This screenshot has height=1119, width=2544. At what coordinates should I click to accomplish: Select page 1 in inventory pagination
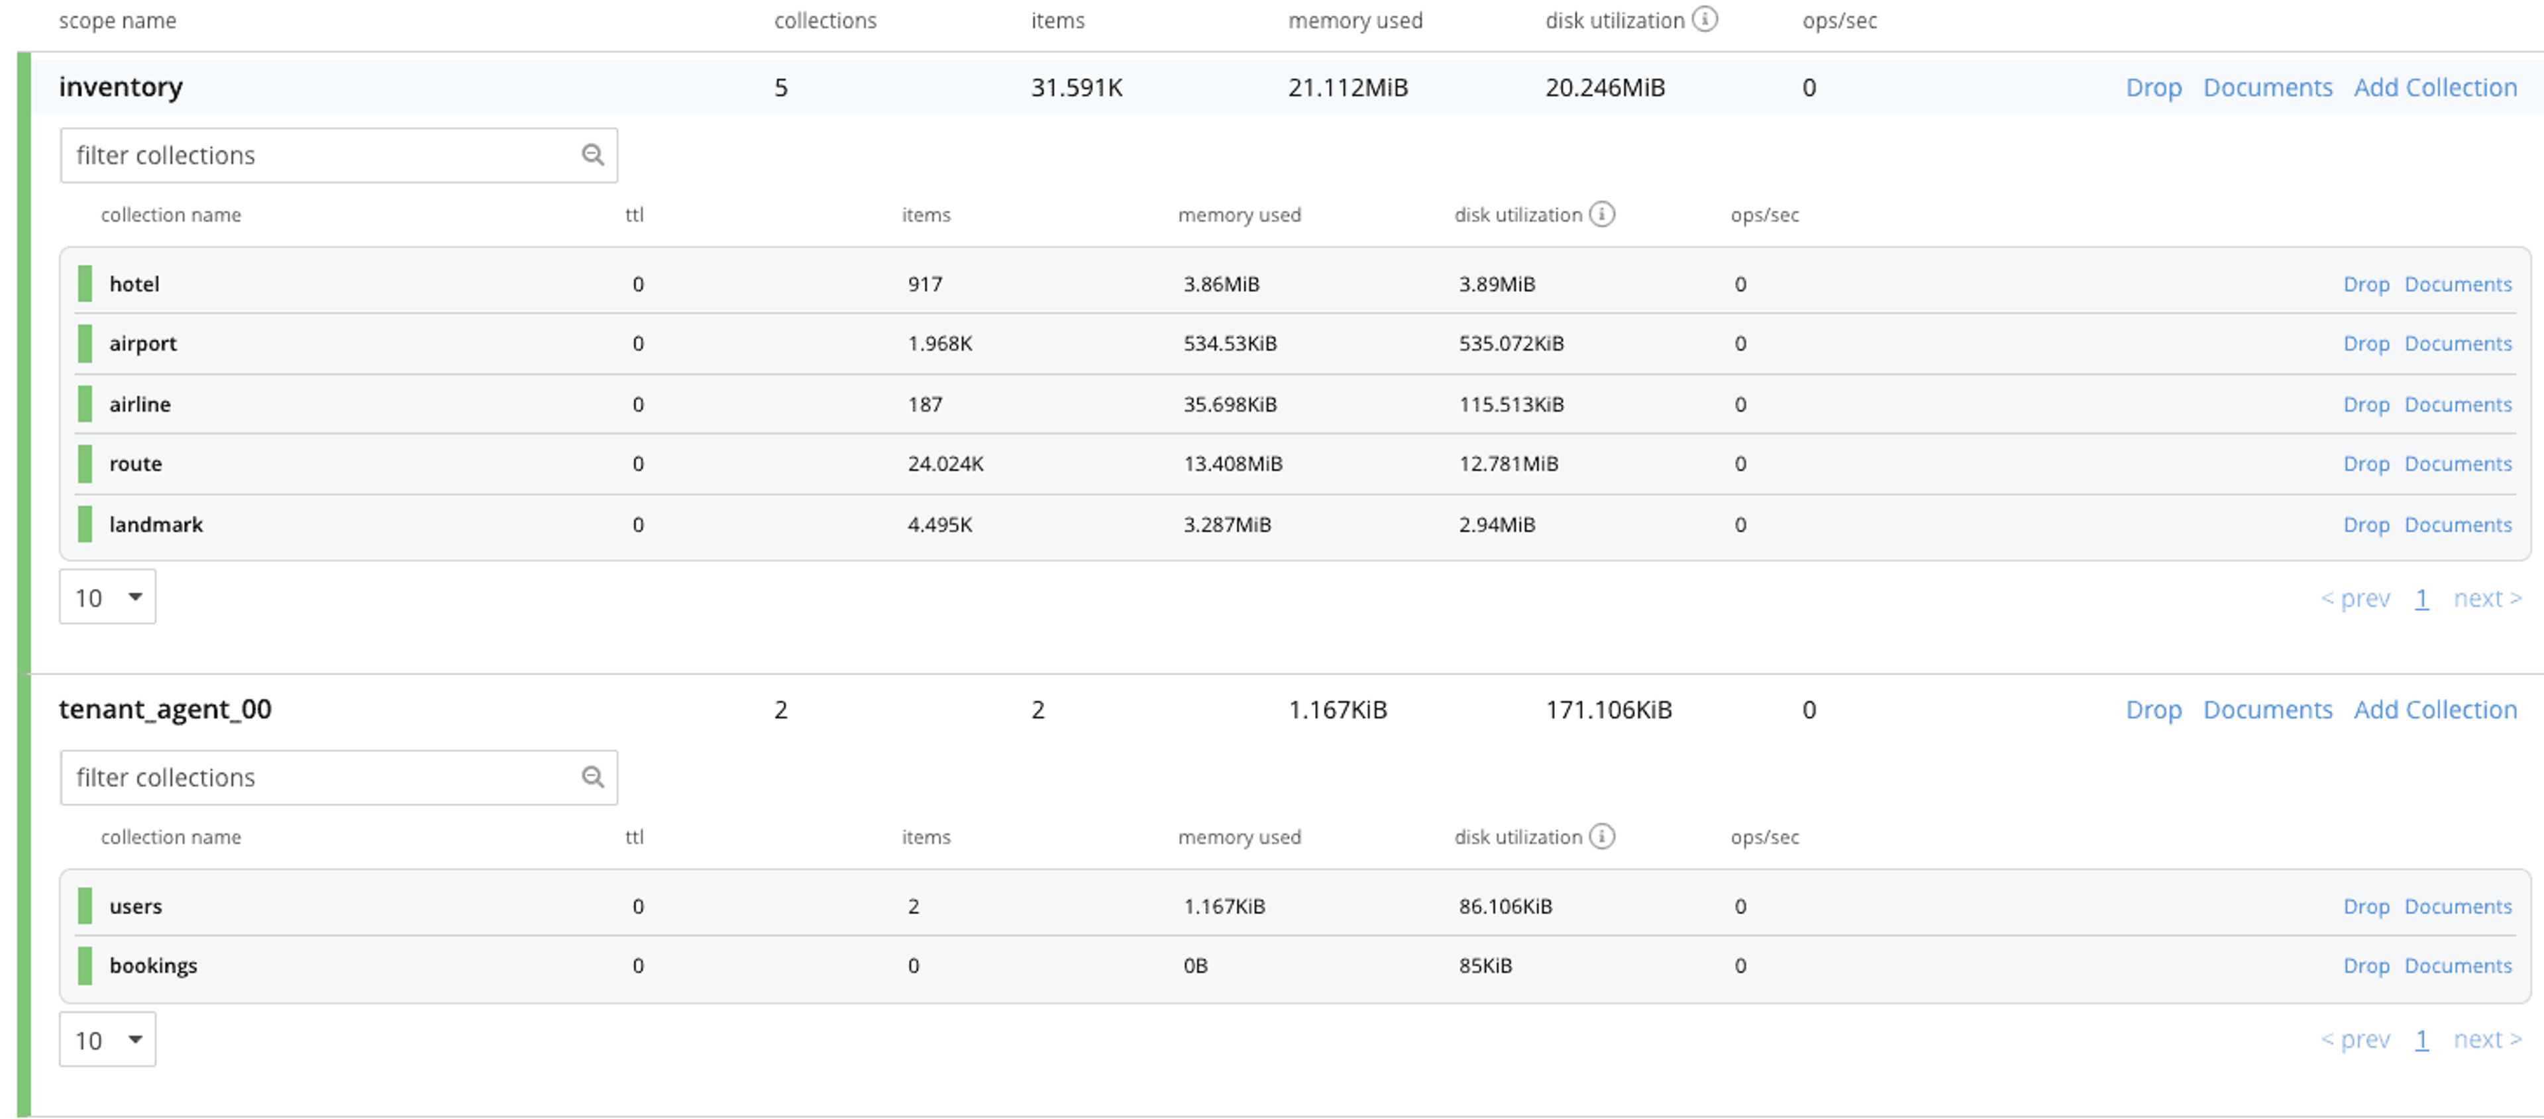click(x=2421, y=598)
